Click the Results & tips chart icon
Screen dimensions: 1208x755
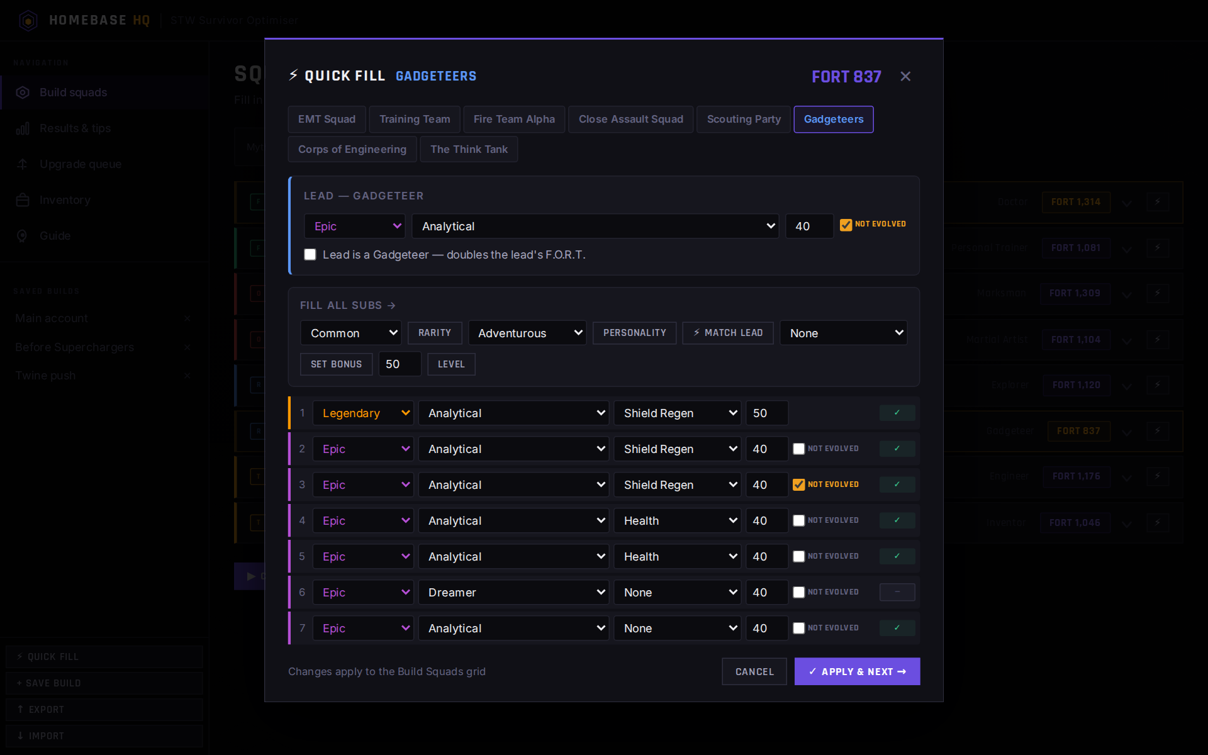click(23, 128)
